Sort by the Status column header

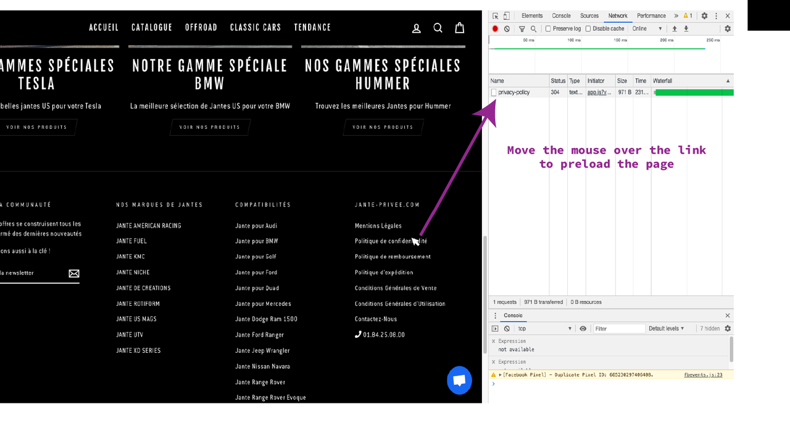tap(558, 81)
